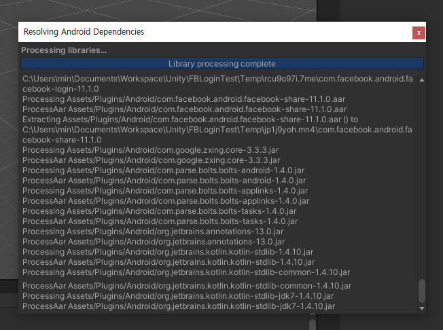443x330 pixels.
Task: Click the log scrollbar thumb
Action: click(x=422, y=291)
